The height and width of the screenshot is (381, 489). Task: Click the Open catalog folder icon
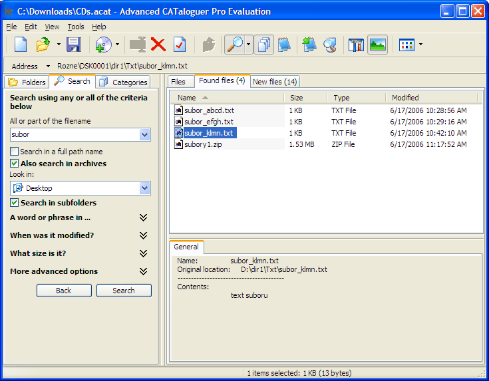coord(43,45)
